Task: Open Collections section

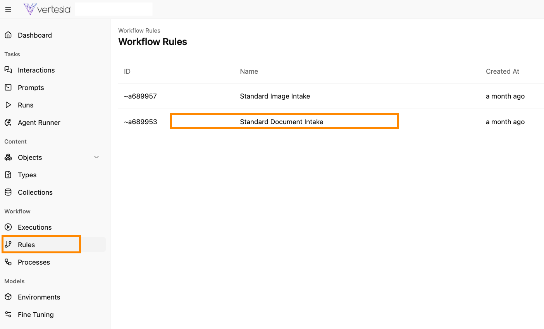Action: [35, 192]
